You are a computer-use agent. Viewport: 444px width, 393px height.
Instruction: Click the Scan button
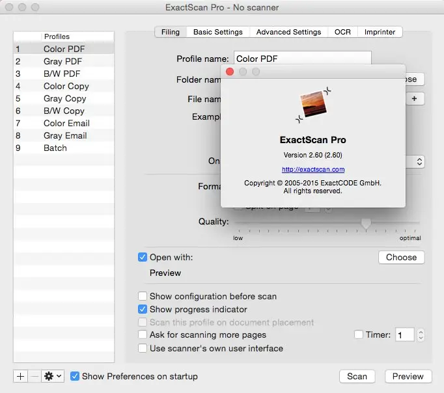tap(357, 376)
